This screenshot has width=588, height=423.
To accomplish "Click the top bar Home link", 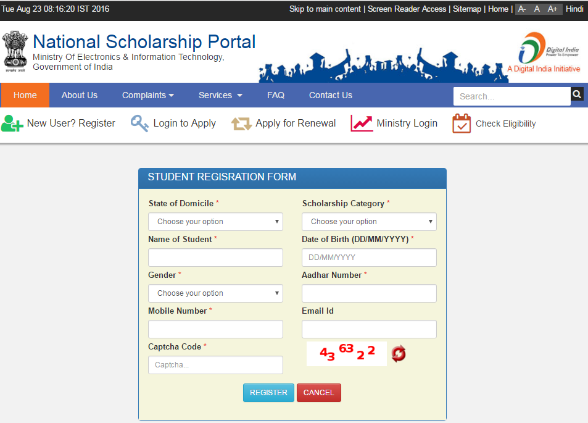I will click(498, 9).
